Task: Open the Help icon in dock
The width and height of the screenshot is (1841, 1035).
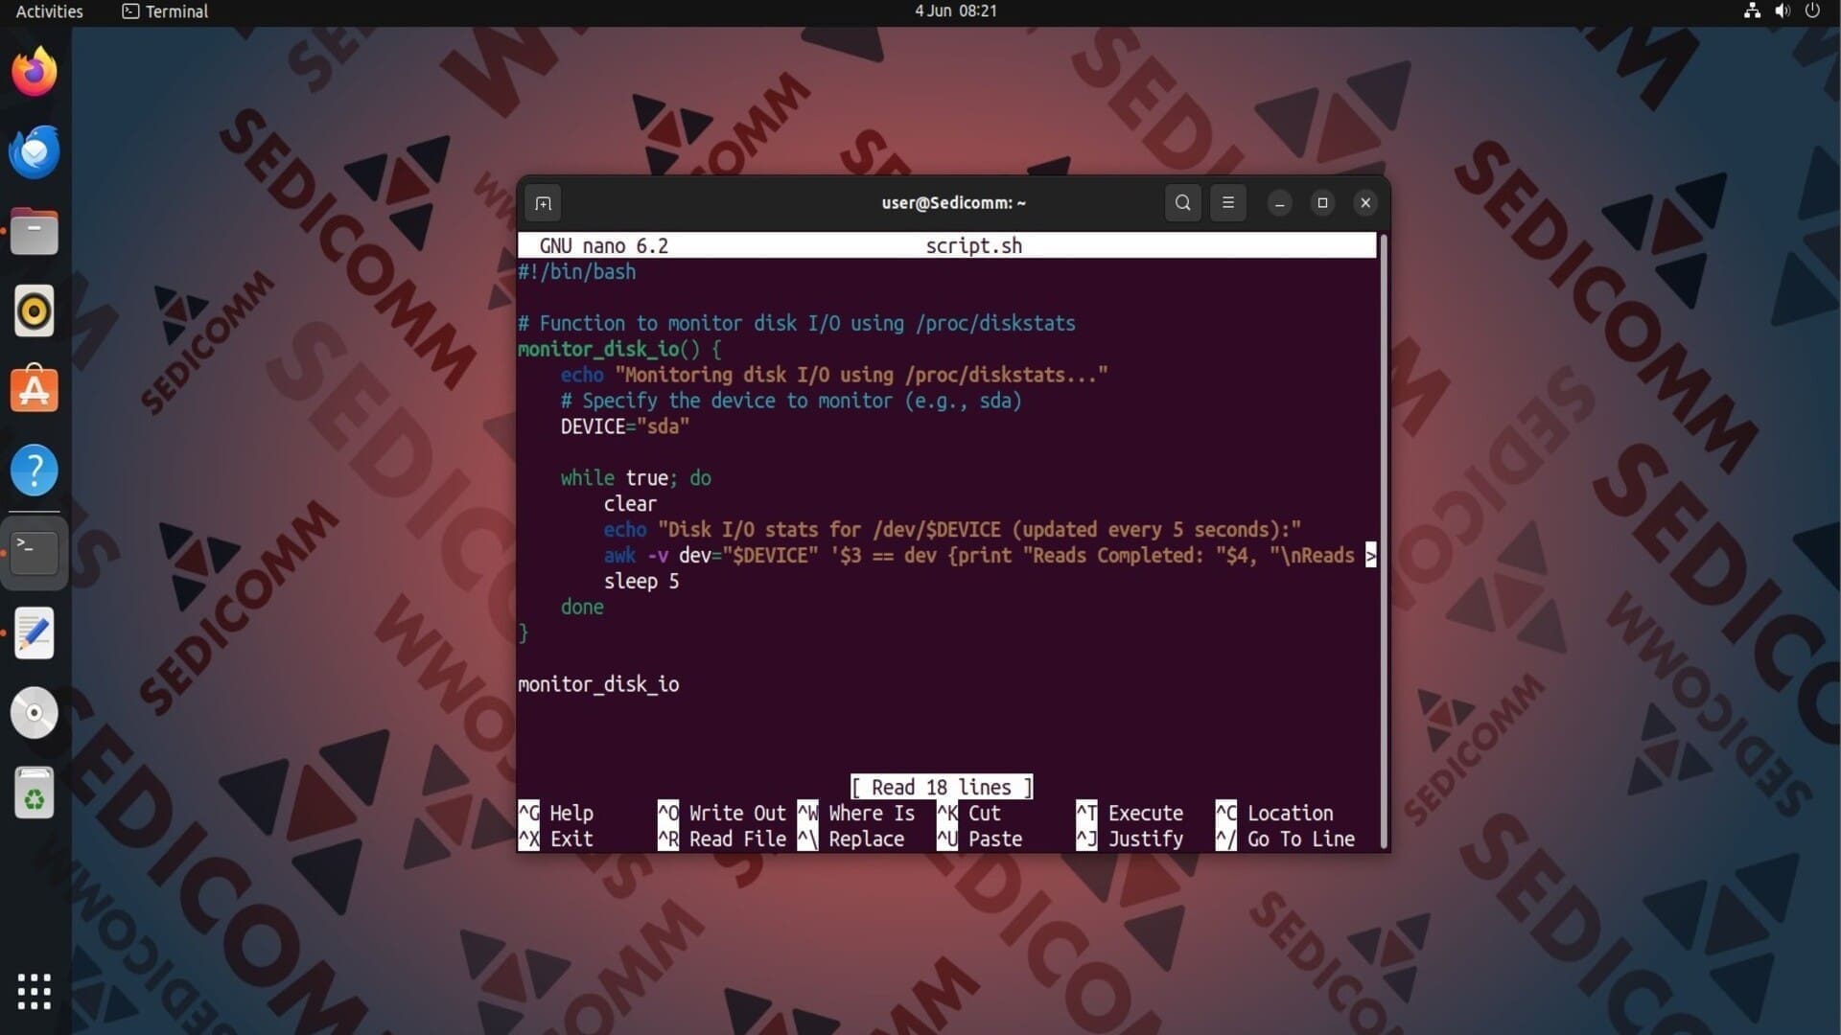Action: click(x=35, y=471)
